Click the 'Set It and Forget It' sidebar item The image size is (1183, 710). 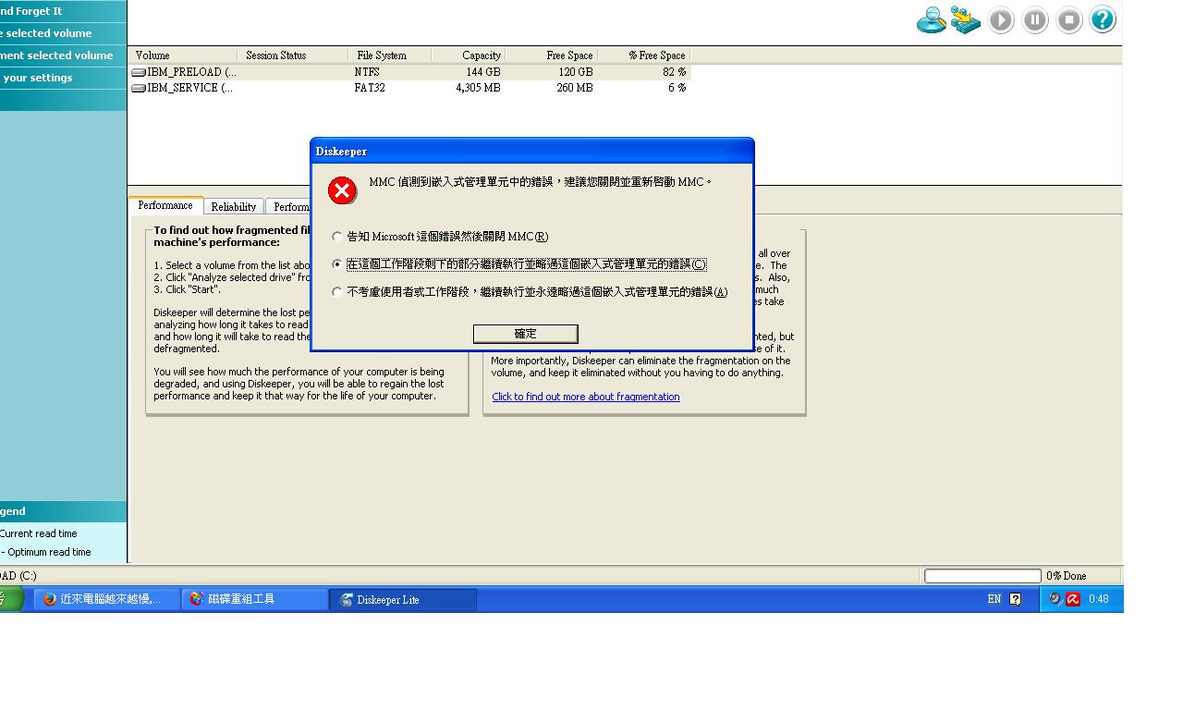(x=63, y=11)
